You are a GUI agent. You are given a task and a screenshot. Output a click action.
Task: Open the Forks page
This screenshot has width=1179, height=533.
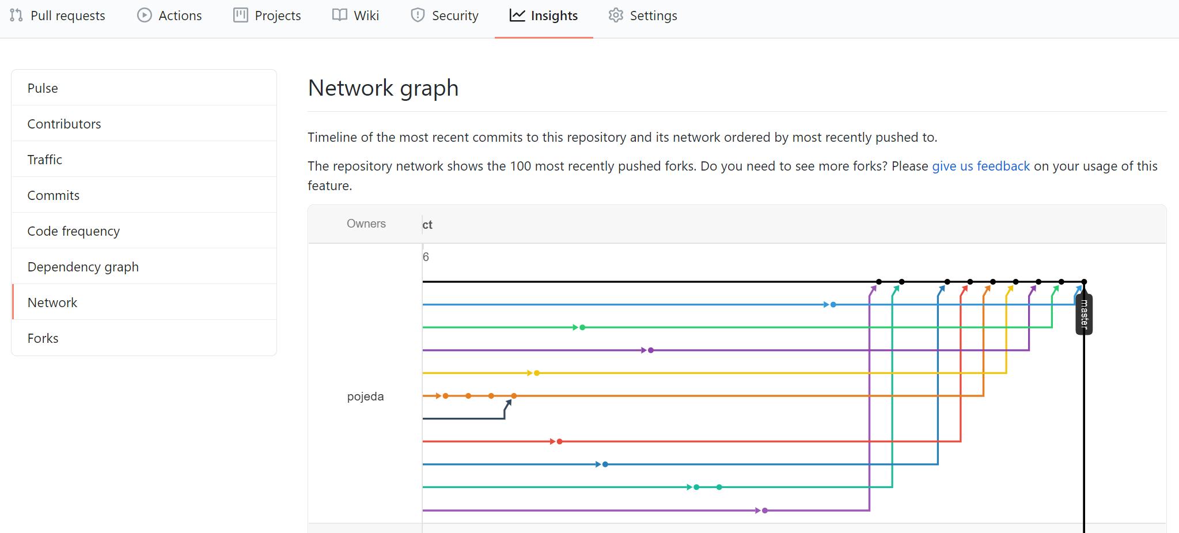pyautogui.click(x=43, y=338)
